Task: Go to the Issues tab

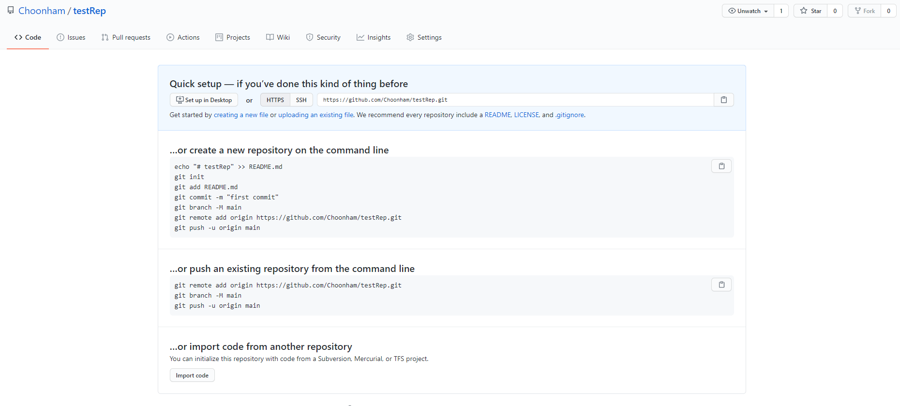Action: coord(71,37)
